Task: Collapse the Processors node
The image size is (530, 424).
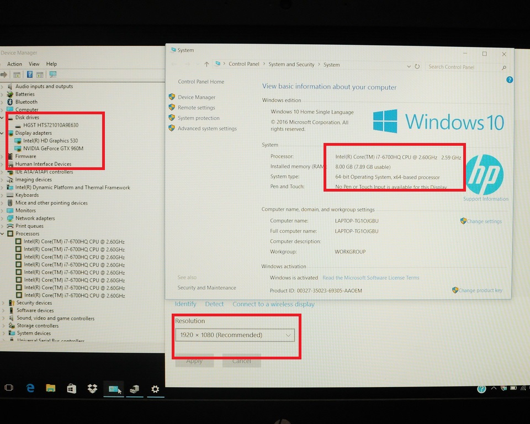Action: click(2, 234)
